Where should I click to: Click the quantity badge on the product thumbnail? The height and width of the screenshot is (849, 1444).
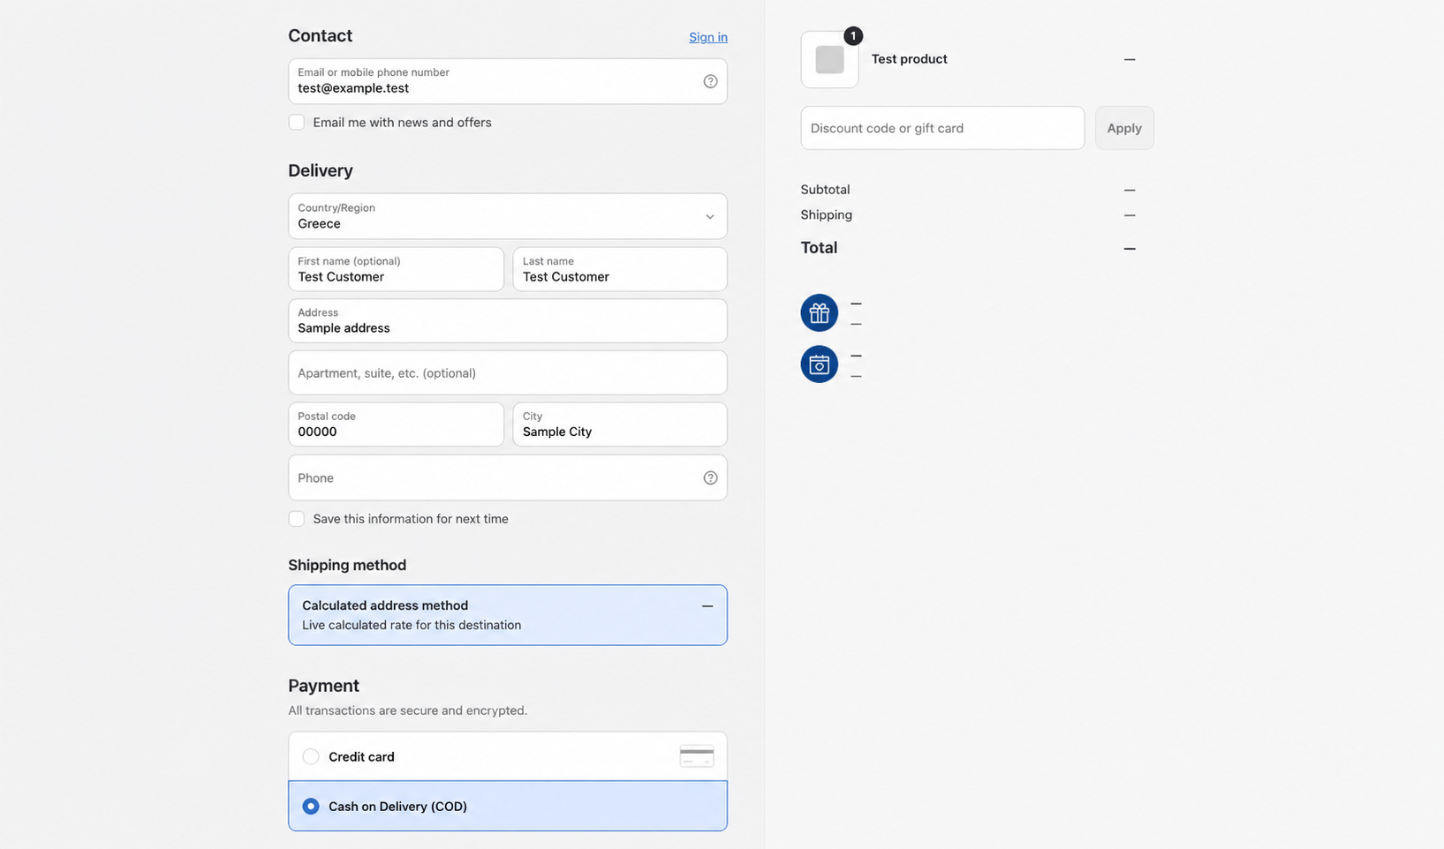tap(852, 35)
